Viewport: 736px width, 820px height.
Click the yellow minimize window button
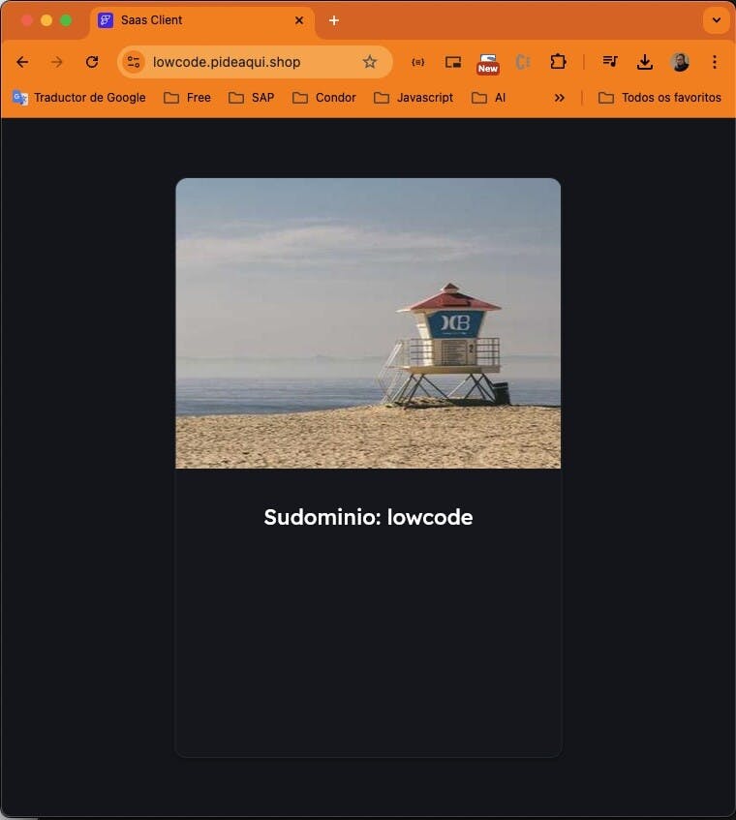pos(46,20)
